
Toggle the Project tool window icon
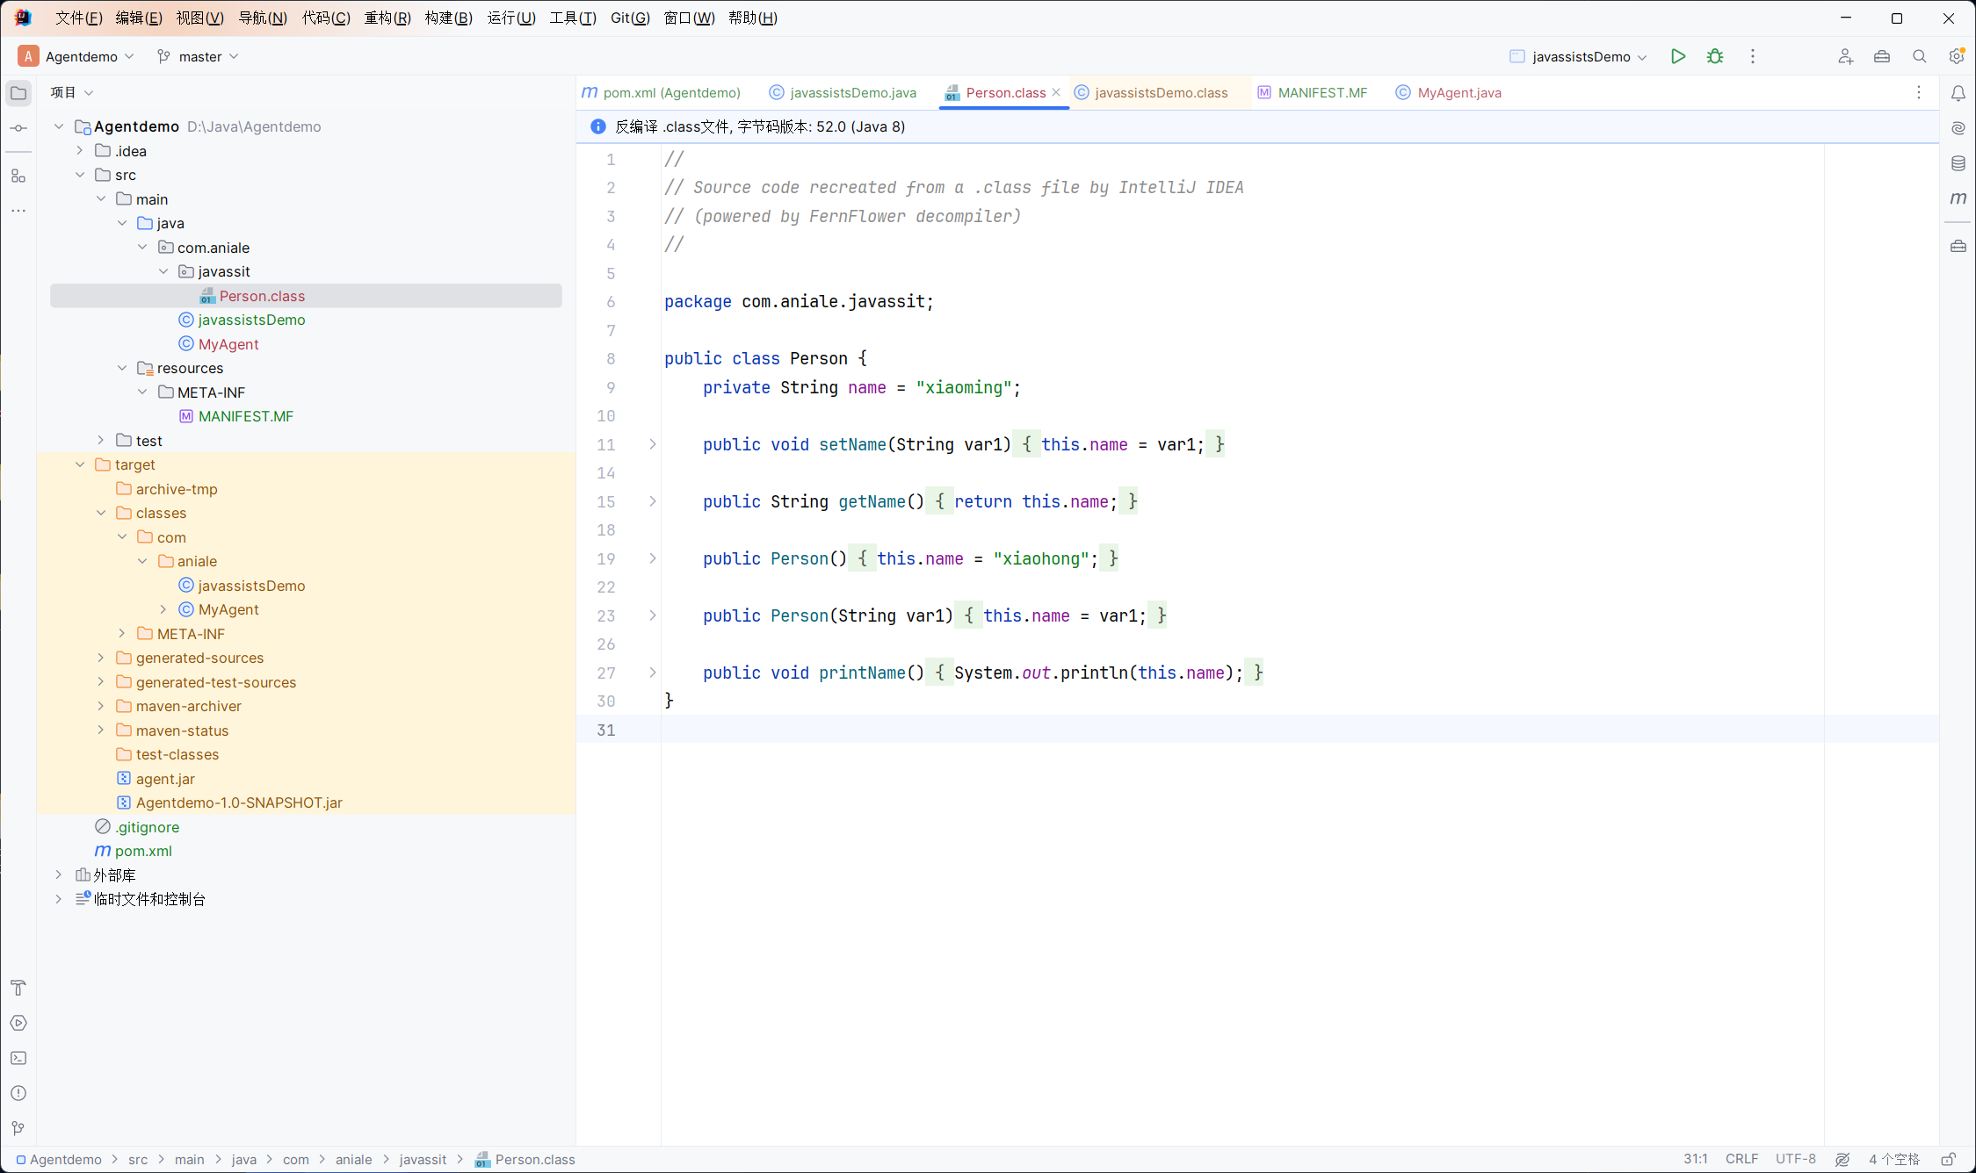[x=18, y=93]
